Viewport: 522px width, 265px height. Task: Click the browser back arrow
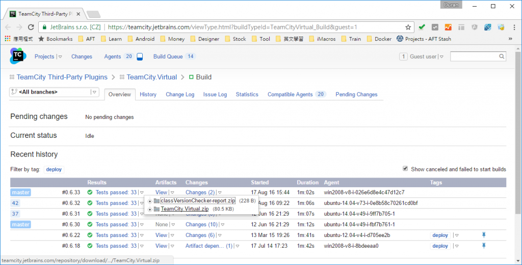8,27
